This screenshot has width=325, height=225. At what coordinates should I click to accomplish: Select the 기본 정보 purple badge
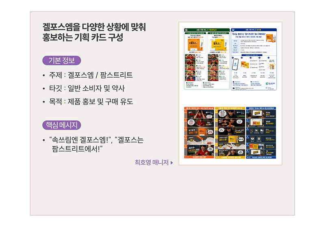[62, 61]
